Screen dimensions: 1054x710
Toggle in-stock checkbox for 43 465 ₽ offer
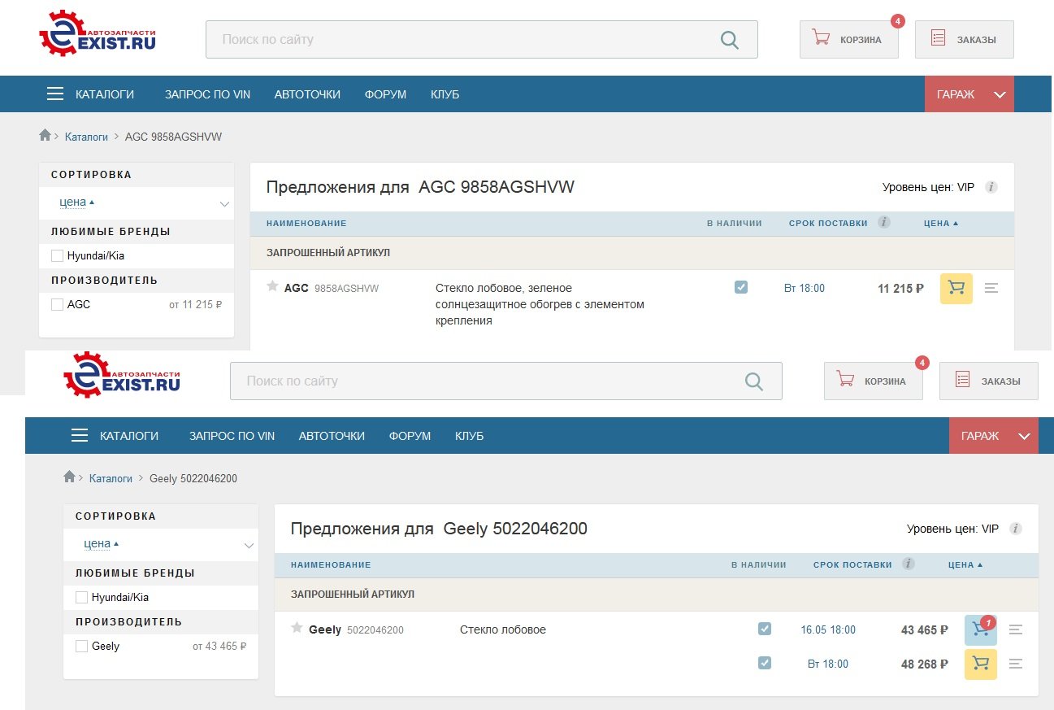764,629
